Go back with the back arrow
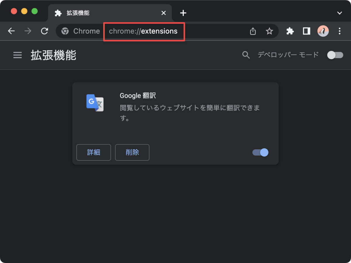351x263 pixels. click(11, 31)
